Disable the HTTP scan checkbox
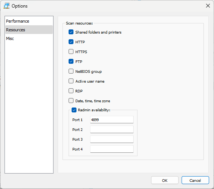The image size is (214, 189). [x=71, y=42]
